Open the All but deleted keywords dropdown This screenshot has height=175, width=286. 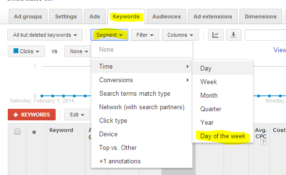[x=45, y=35]
